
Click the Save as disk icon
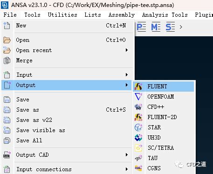click(x=7, y=110)
